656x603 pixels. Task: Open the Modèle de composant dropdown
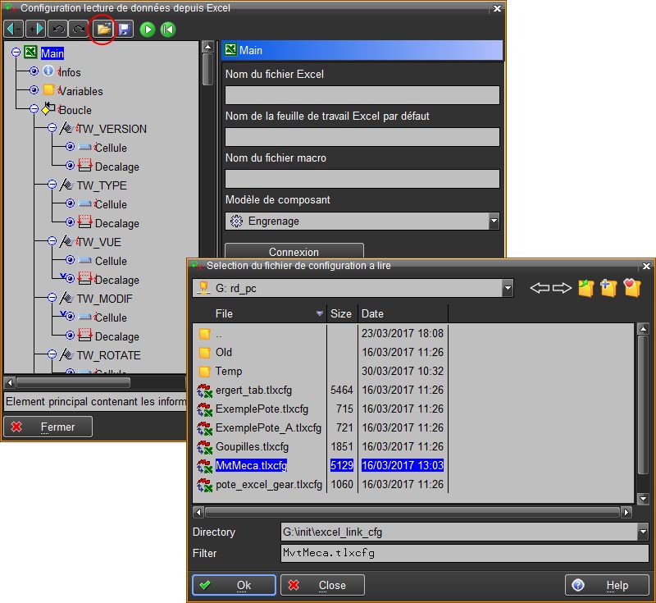click(x=493, y=221)
